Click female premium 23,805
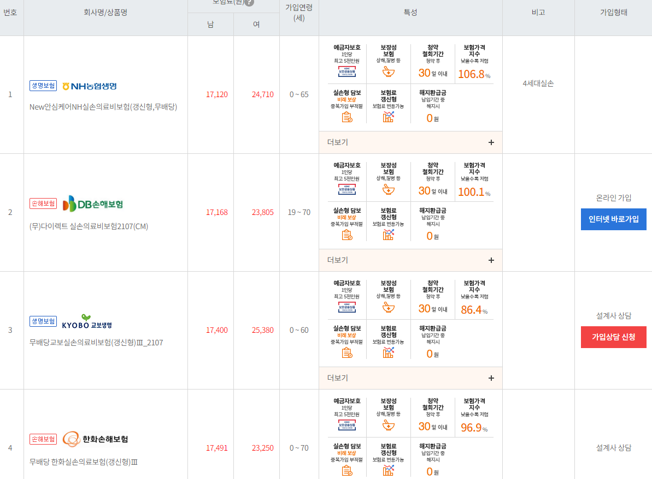Screen dimensions: 652x479 263,213
